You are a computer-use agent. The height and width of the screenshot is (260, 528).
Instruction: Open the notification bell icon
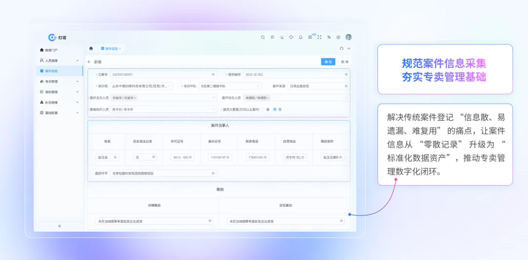pos(301,37)
